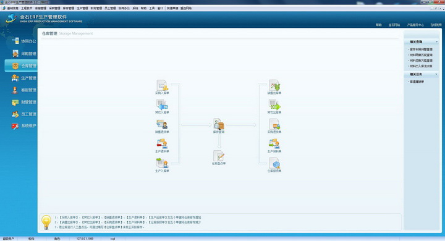Image resolution: width=445 pixels, height=241 pixels.
Task: Click the 仓库管理 Storage Management page title
Action: pyautogui.click(x=67, y=33)
